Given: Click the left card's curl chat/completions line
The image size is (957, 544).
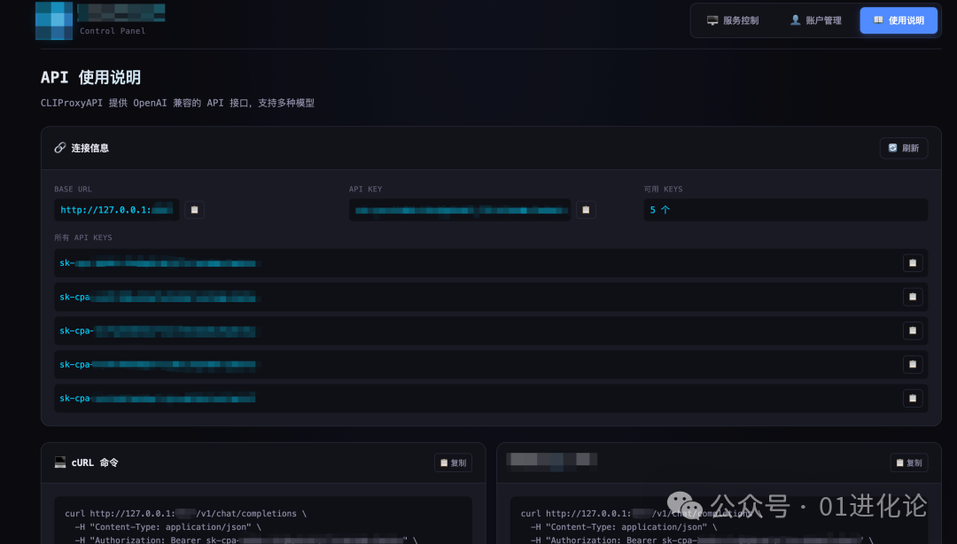Looking at the screenshot, I should 185,514.
